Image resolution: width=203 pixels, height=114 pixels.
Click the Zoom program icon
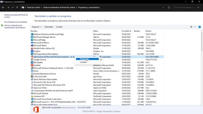[x=32, y=71]
